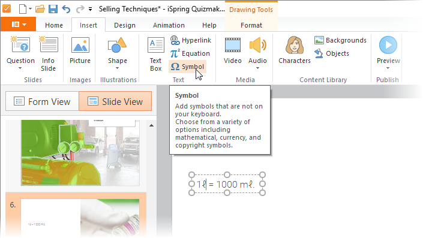
Task: Insert an Info Slide
Action: [x=48, y=54]
